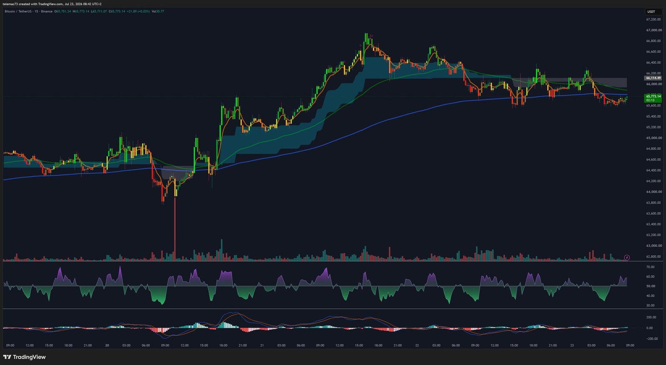This screenshot has height=365, width=666.
Task: Click the date label 23 on the time axis
Action: point(572,345)
